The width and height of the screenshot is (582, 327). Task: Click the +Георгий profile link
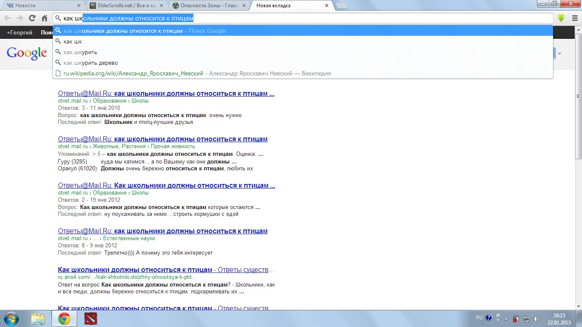click(x=19, y=32)
